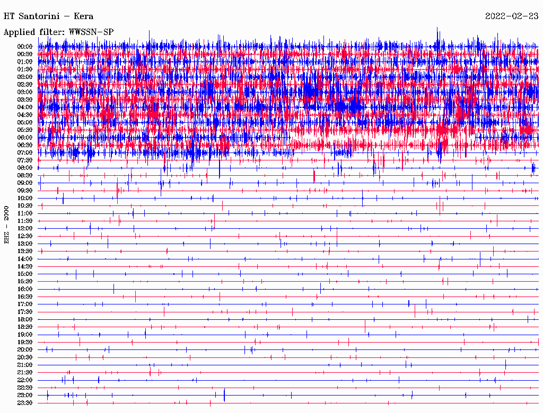Click the vertical axis label 'EHZ – 2000'
This screenshot has height=413, width=543.
[x=6, y=225]
